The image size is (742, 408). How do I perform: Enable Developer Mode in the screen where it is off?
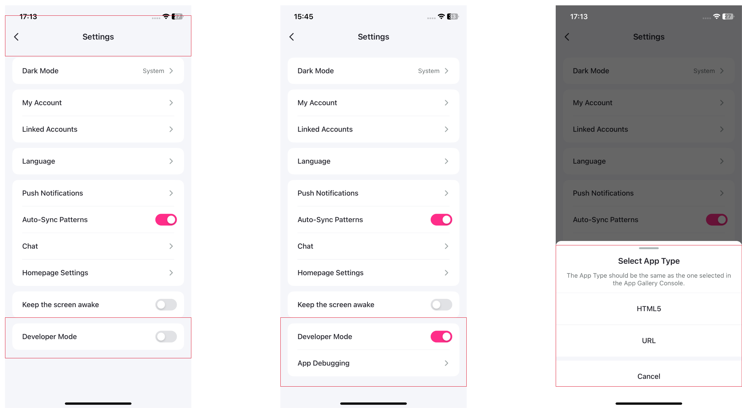(166, 337)
